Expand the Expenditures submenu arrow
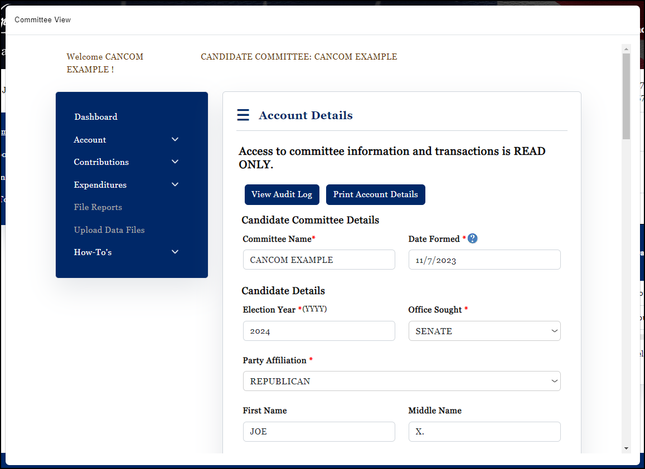The width and height of the screenshot is (645, 469). 175,184
